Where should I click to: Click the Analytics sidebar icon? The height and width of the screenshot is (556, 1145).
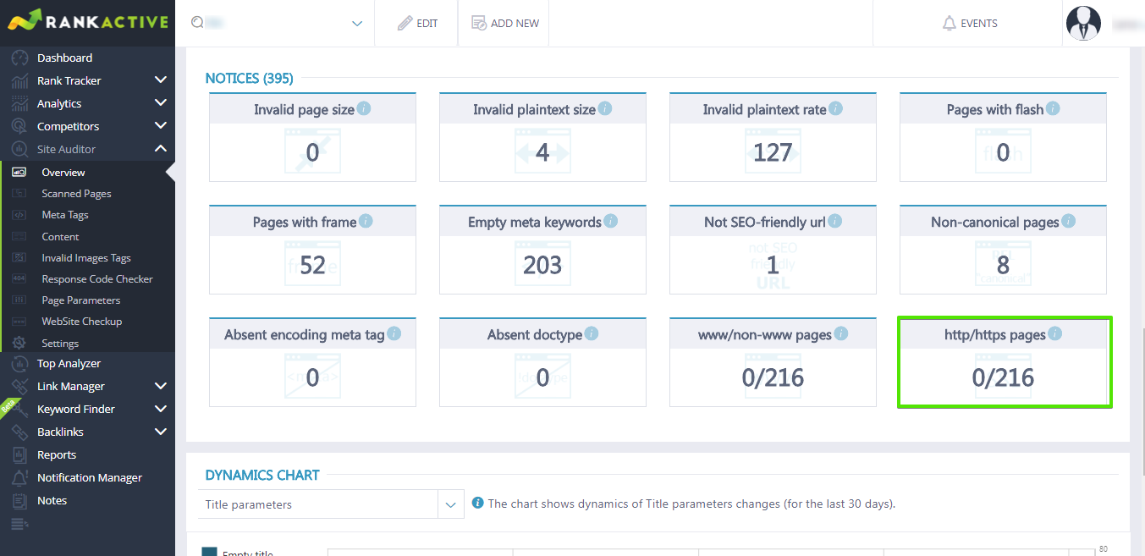(x=19, y=104)
